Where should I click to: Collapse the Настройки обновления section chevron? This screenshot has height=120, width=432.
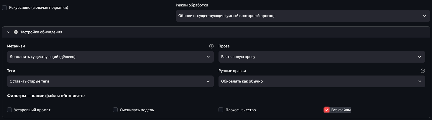(x=8, y=32)
